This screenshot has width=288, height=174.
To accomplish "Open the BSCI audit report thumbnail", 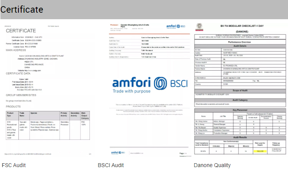I will point(149,89).
